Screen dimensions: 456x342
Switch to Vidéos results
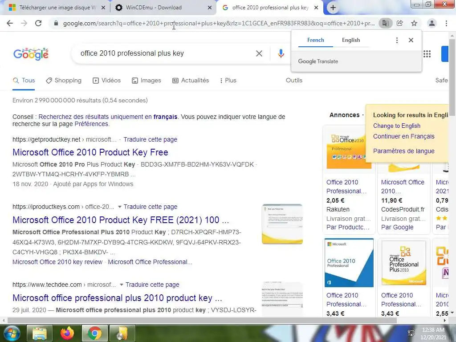click(107, 81)
